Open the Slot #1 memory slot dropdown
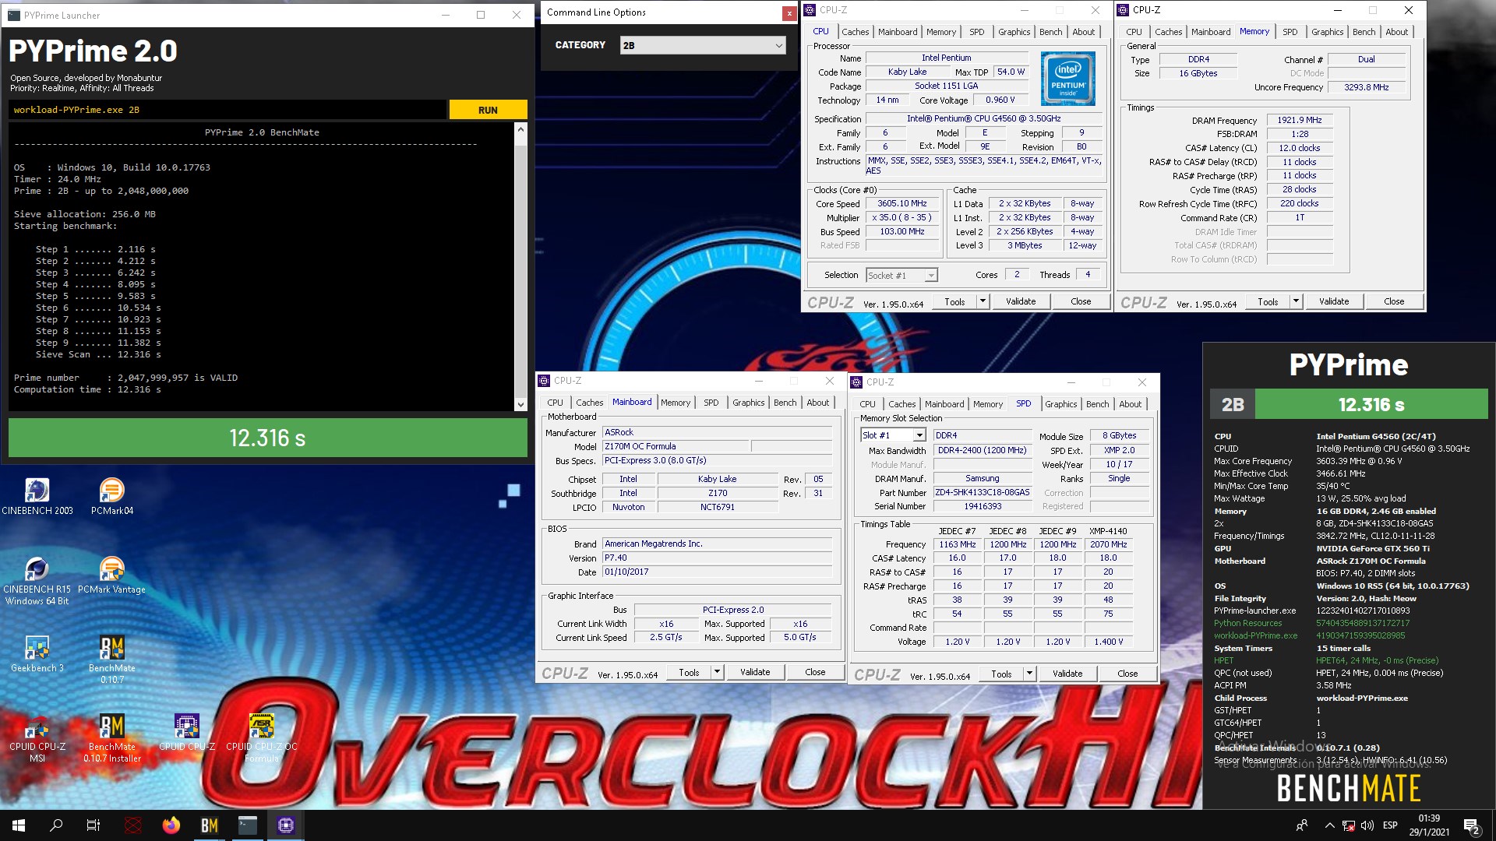This screenshot has width=1496, height=841. click(893, 435)
